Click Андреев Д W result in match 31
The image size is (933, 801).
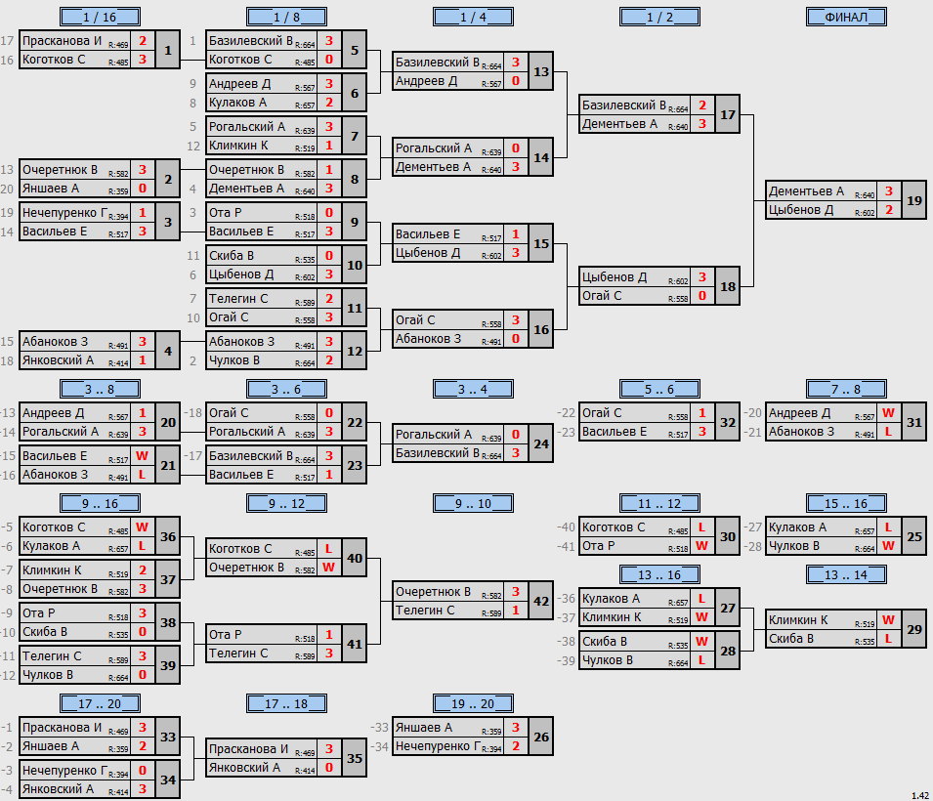point(888,413)
